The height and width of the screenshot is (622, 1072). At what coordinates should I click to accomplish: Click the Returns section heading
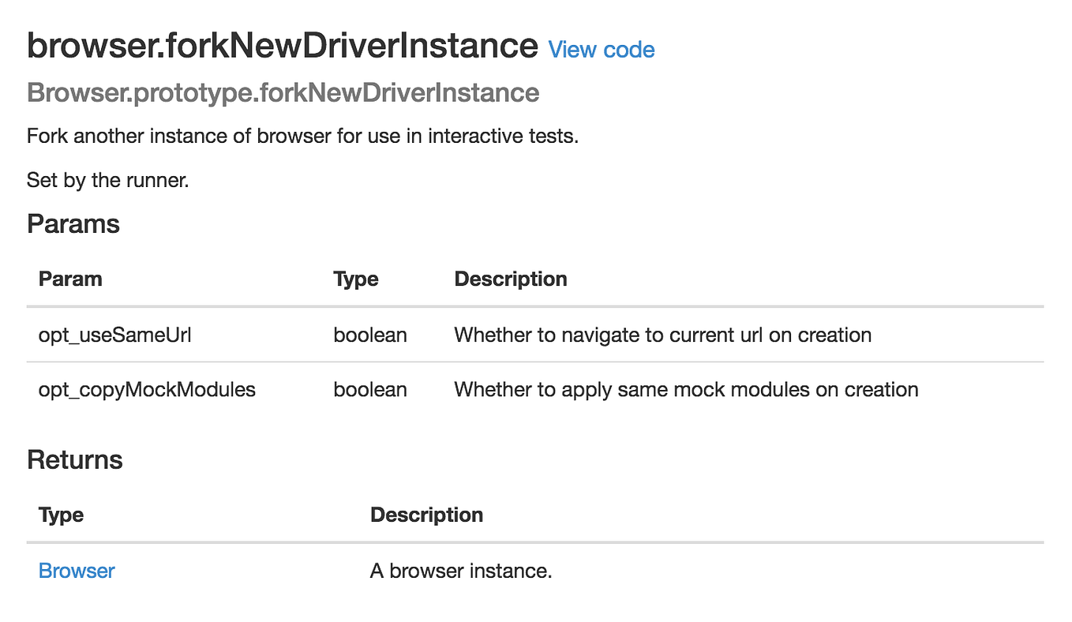[x=75, y=459]
